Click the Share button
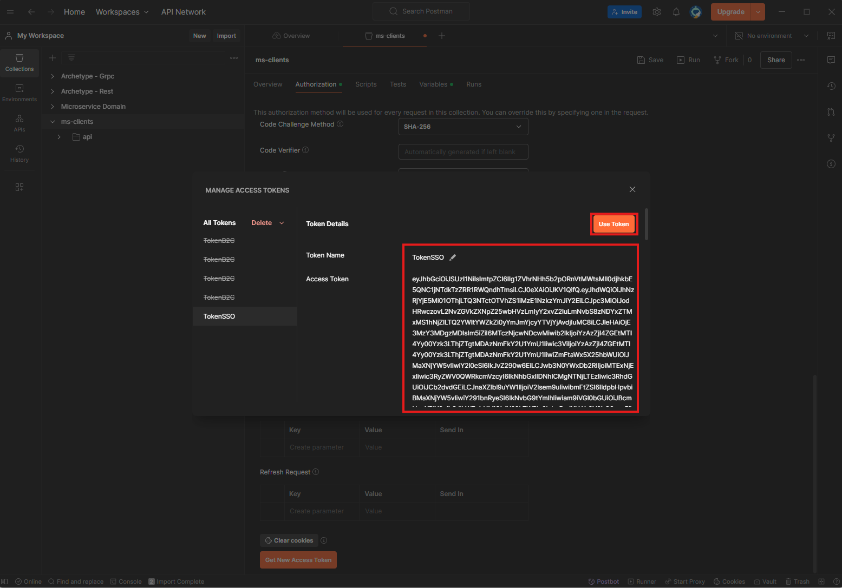The image size is (842, 588). [776, 60]
